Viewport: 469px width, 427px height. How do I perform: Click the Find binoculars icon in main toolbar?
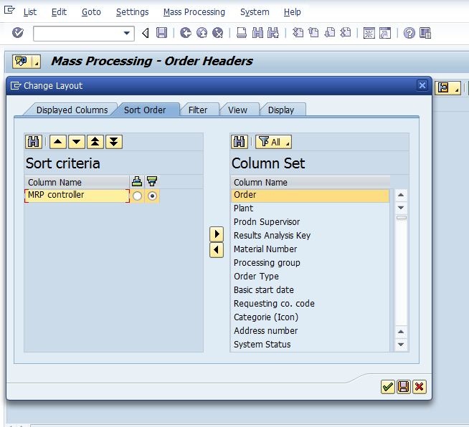pos(257,32)
